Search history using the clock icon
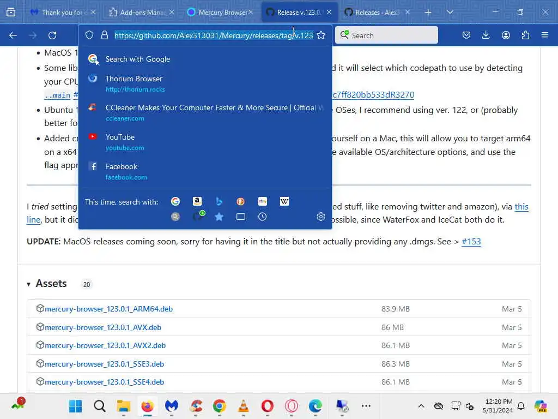The height and width of the screenshot is (419, 558). (x=263, y=217)
